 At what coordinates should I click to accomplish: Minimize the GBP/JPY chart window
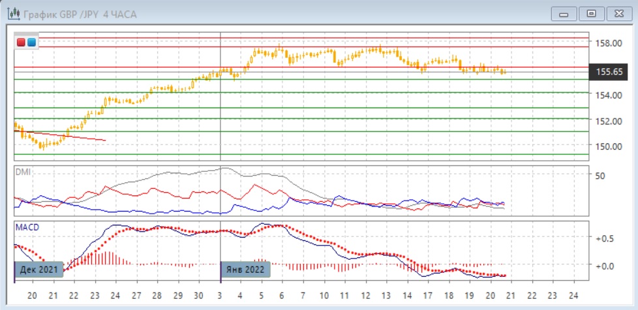(x=564, y=14)
